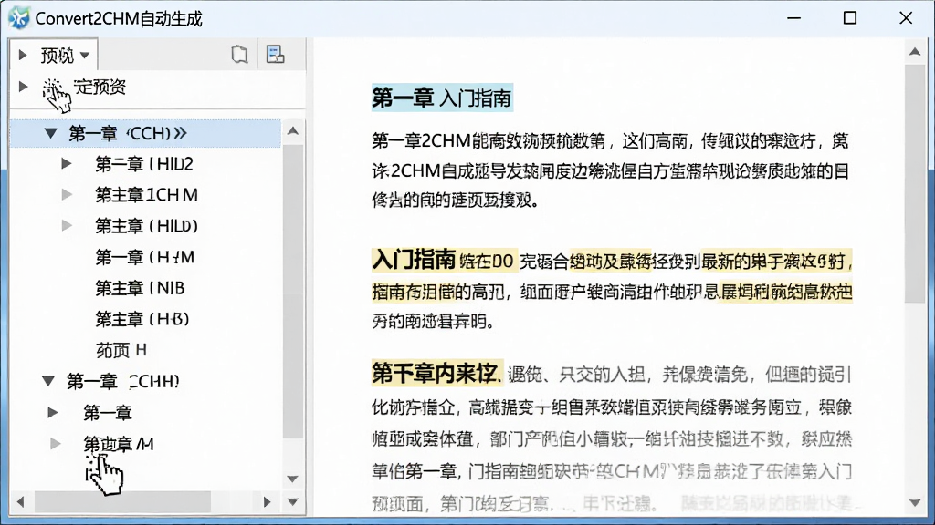935x525 pixels.
Task: Click the sparkle icon beside 定预资
Action: pyautogui.click(x=52, y=89)
